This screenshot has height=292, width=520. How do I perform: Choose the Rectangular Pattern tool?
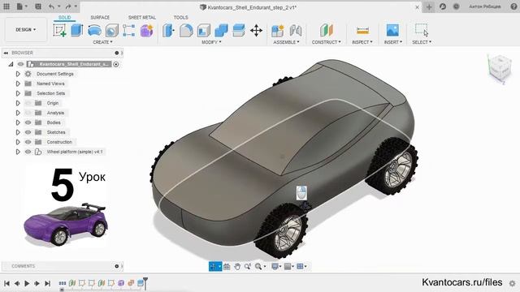coord(128,30)
